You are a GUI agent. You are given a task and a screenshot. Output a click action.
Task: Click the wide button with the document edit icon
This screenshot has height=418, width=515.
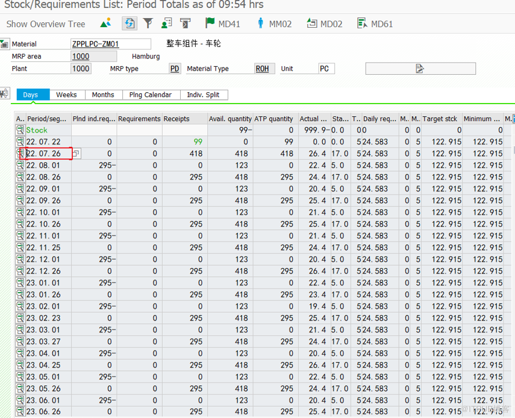(420, 69)
